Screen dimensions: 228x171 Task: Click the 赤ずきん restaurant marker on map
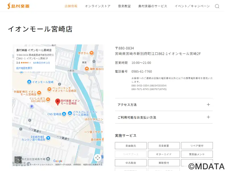91,53
